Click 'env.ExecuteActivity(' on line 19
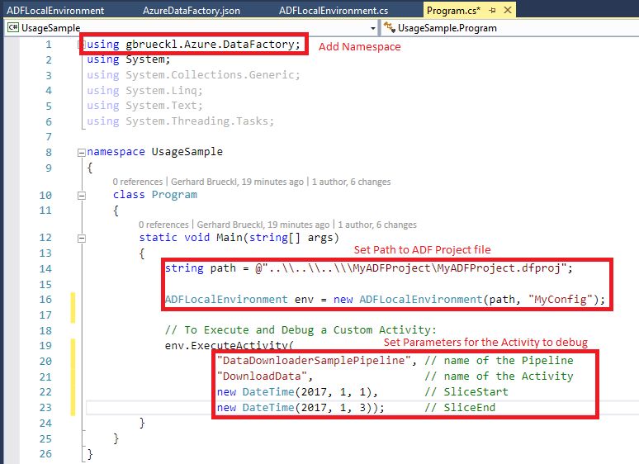The height and width of the screenshot is (464, 639). point(229,345)
